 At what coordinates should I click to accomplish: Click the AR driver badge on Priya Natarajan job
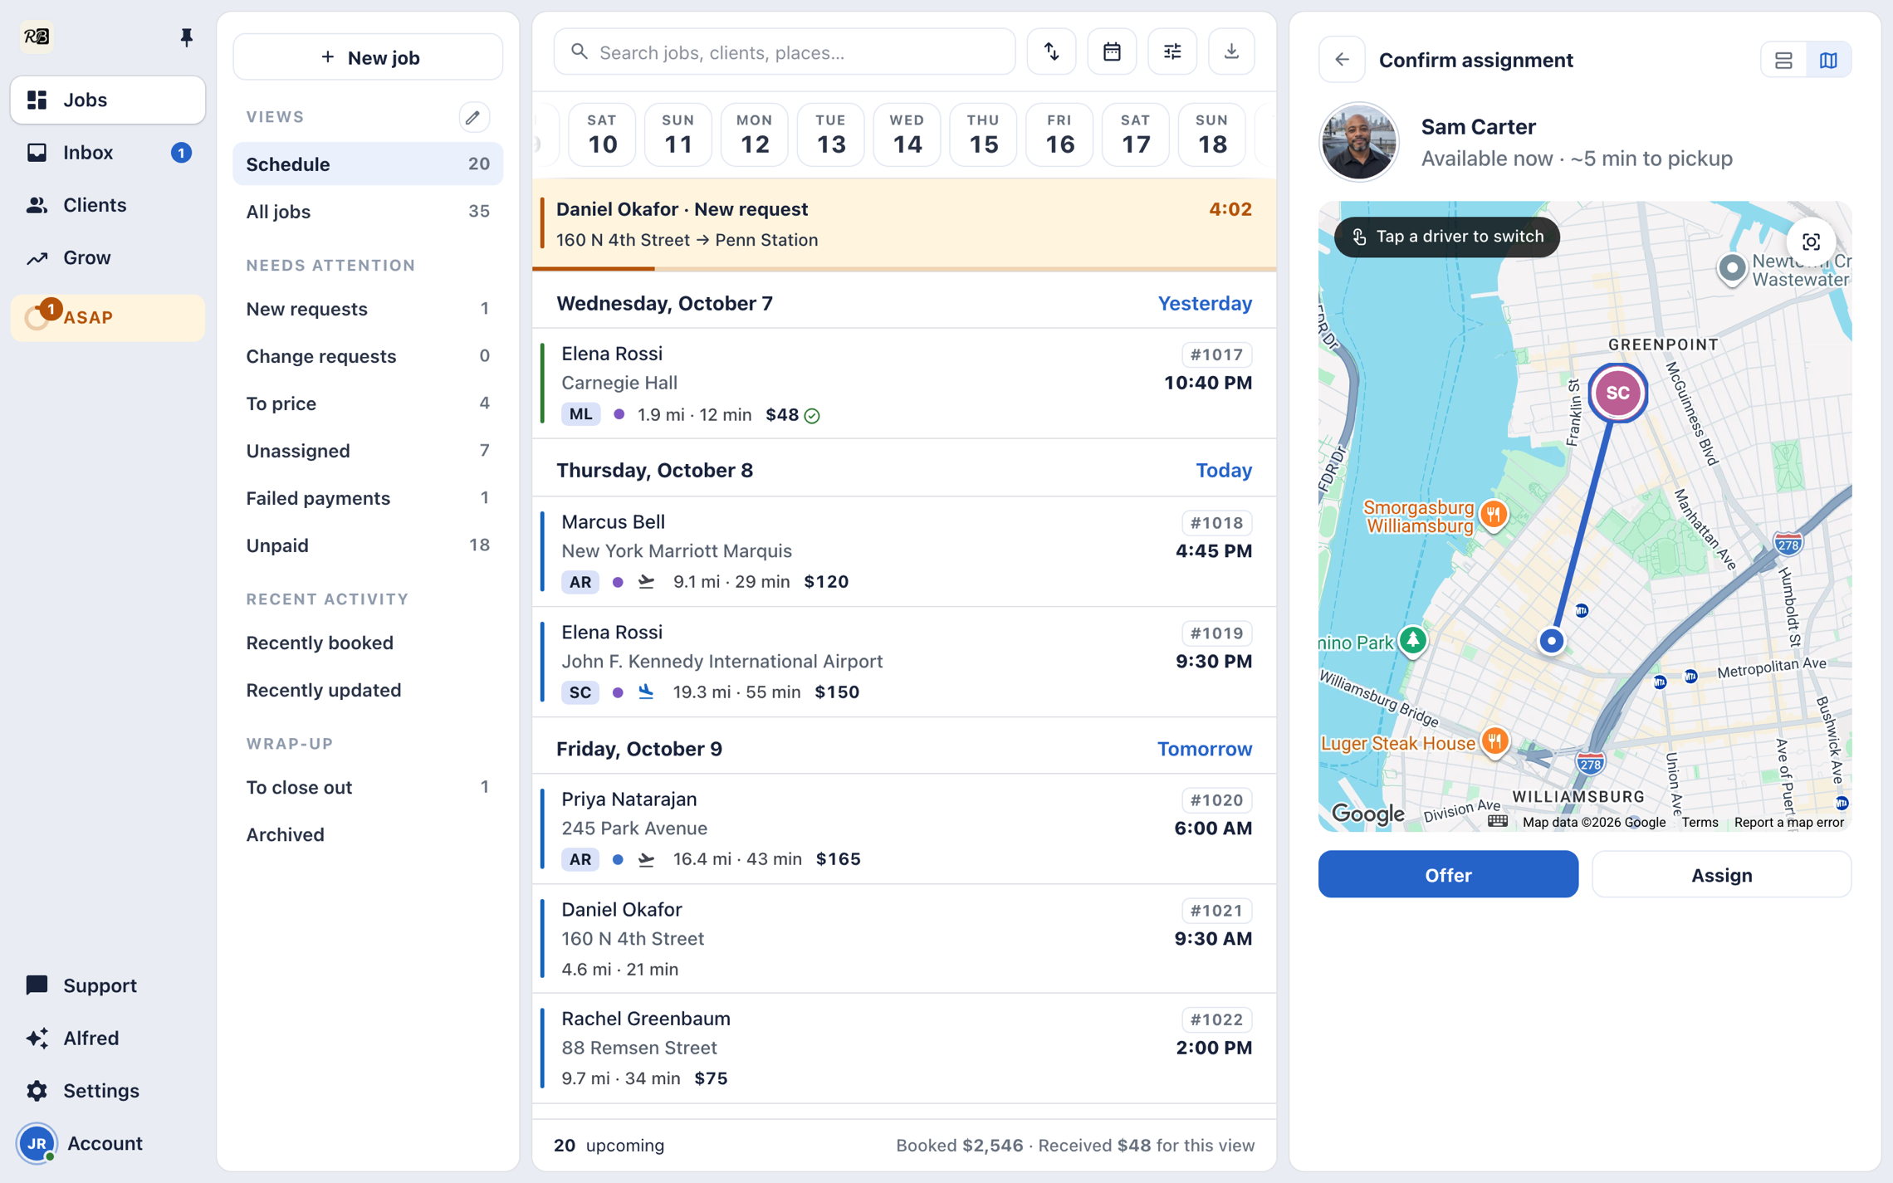(580, 858)
